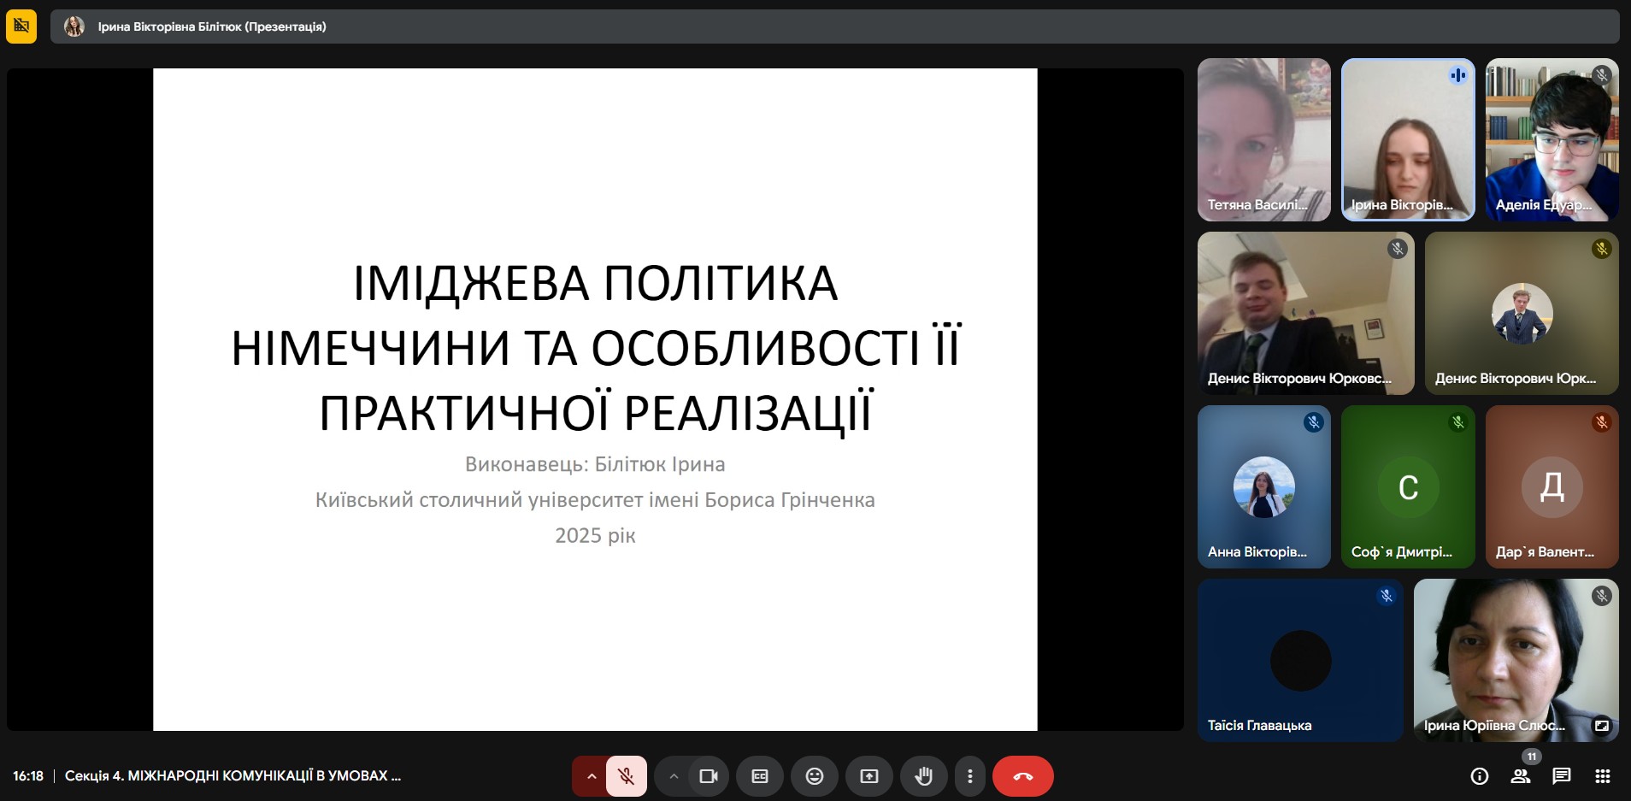Leave the call with red hang-up button
This screenshot has width=1631, height=801.
point(1022,776)
